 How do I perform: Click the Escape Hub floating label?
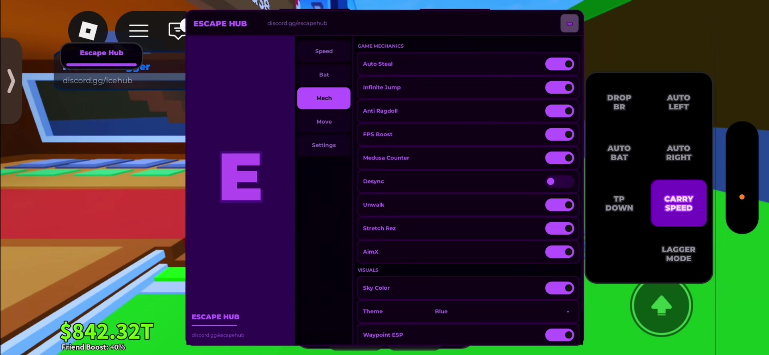[101, 55]
